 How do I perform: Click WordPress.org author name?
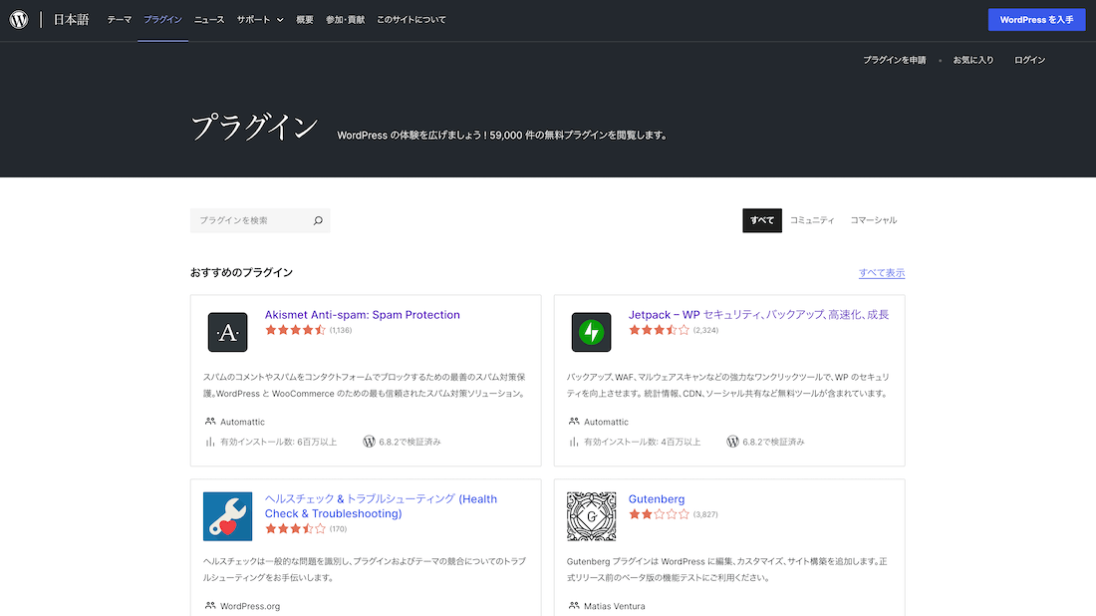point(250,606)
